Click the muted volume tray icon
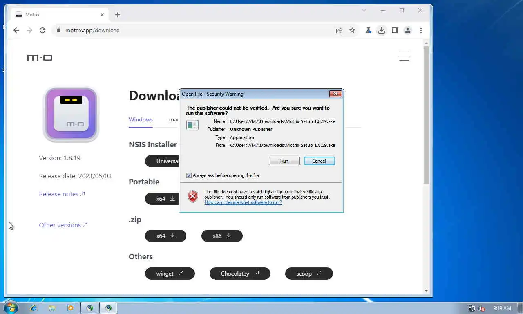The image size is (523, 314). [482, 308]
